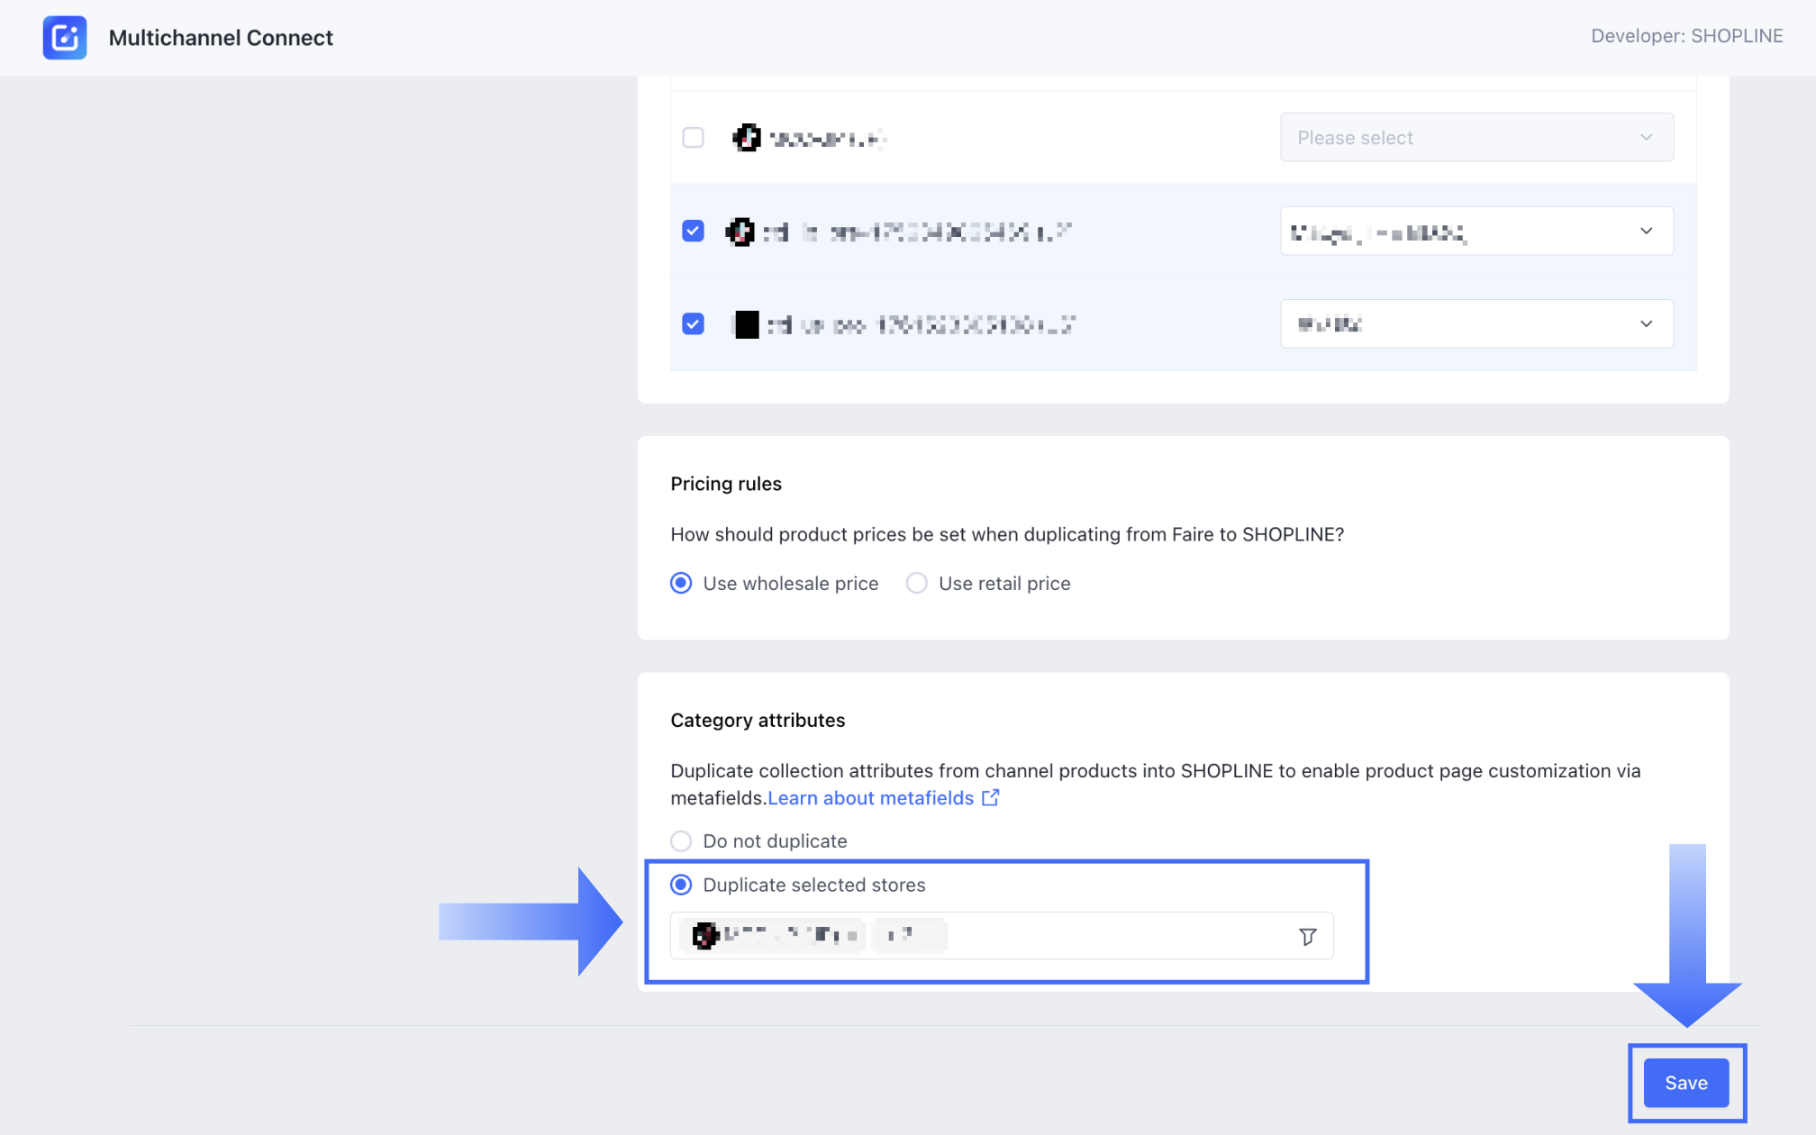Uncheck the second store row checkbox
The height and width of the screenshot is (1135, 1816).
point(693,232)
